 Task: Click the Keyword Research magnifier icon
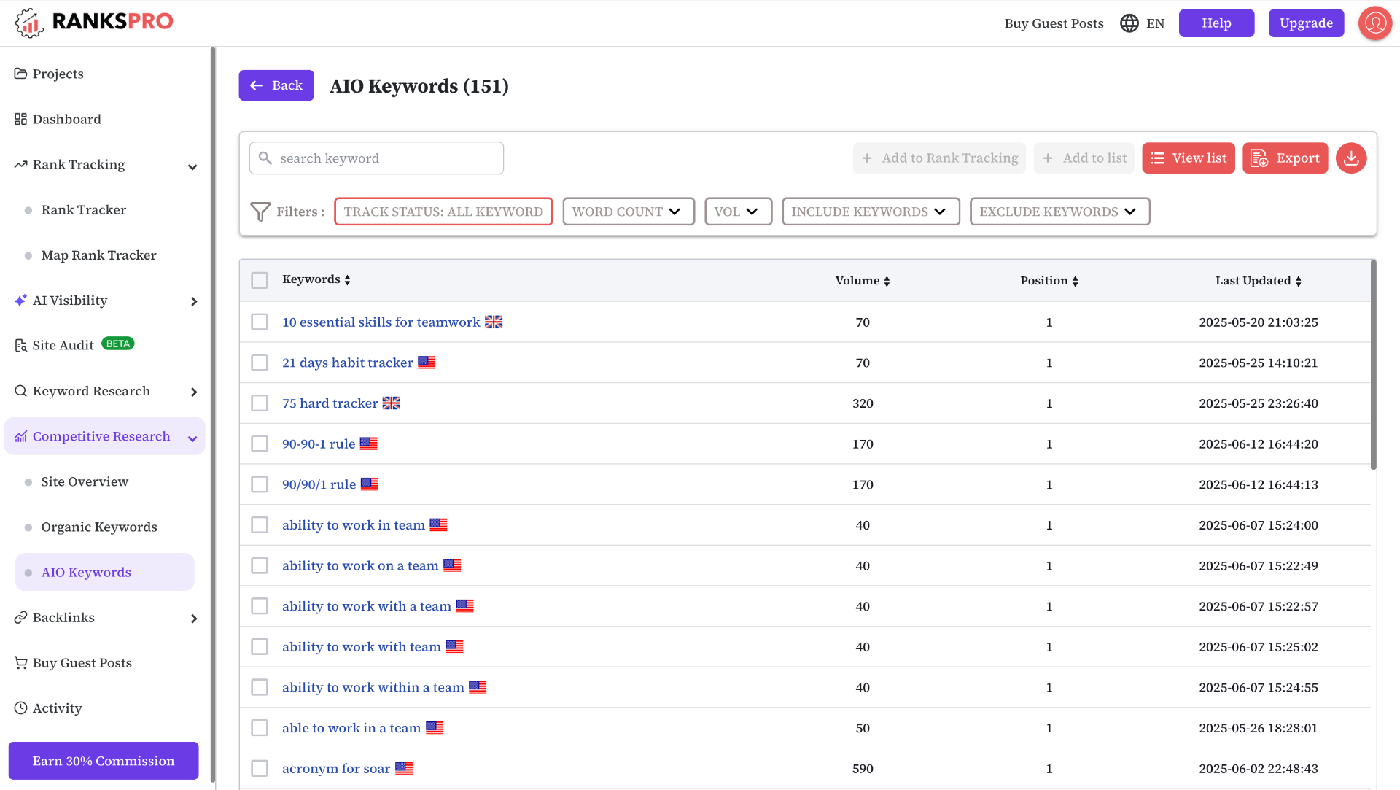(x=20, y=391)
